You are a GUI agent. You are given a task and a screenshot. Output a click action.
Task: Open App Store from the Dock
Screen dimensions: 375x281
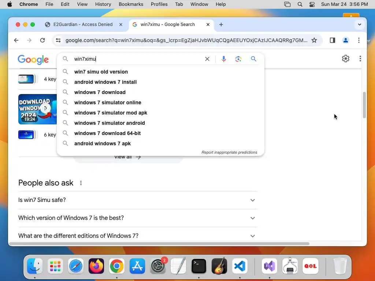tap(137, 266)
